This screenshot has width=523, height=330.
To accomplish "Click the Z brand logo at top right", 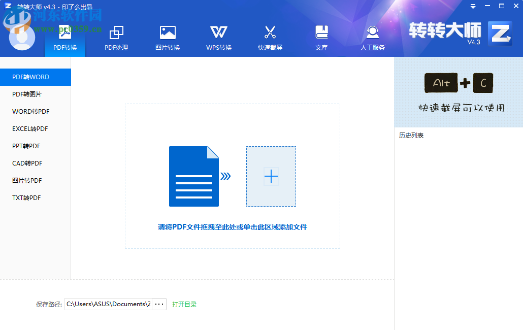I will [501, 35].
